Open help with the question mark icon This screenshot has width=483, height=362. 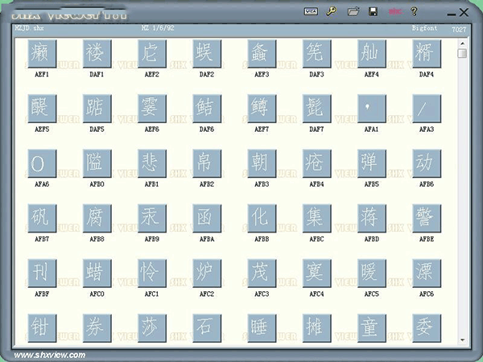[x=415, y=11]
